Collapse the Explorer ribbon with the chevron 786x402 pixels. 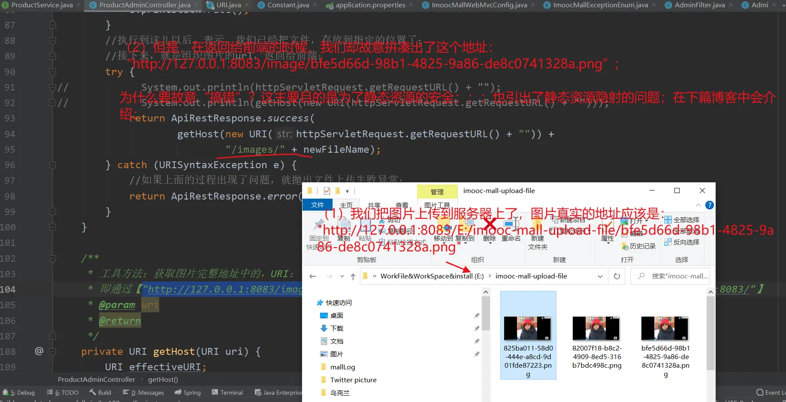[x=698, y=205]
